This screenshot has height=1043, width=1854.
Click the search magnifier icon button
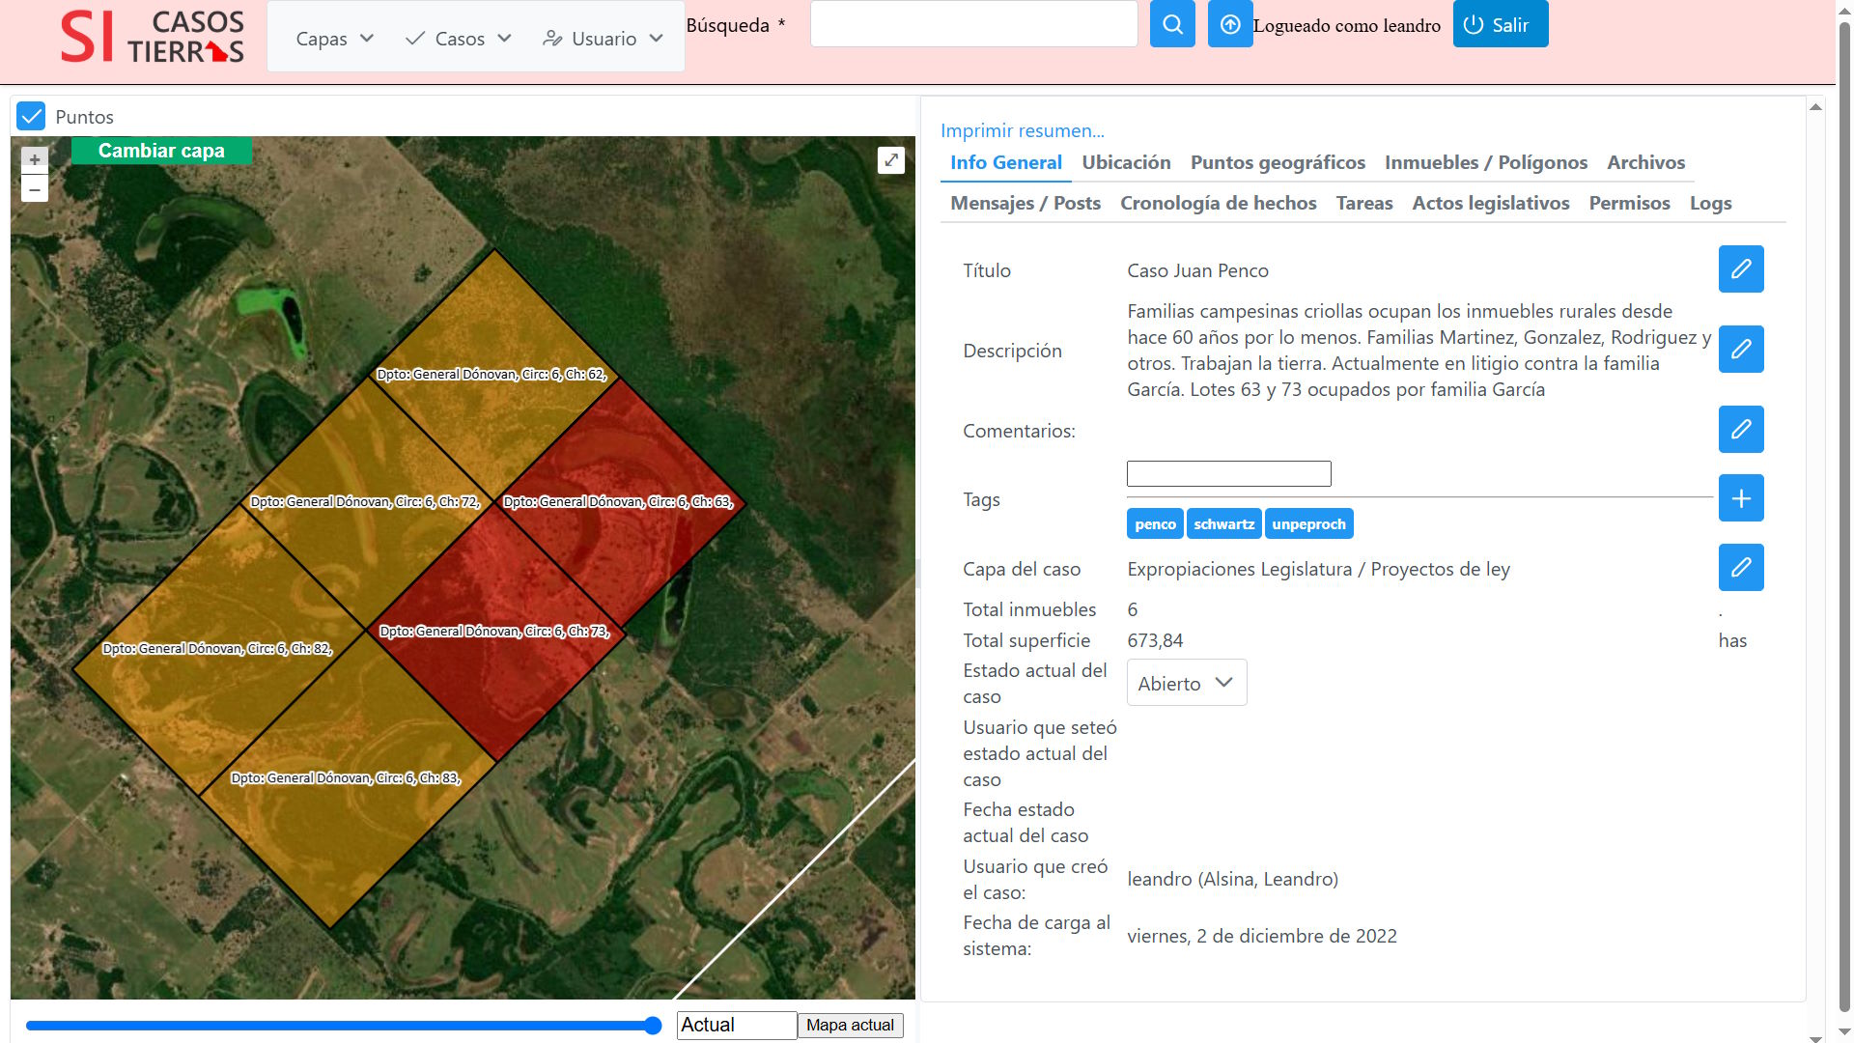1172,24
